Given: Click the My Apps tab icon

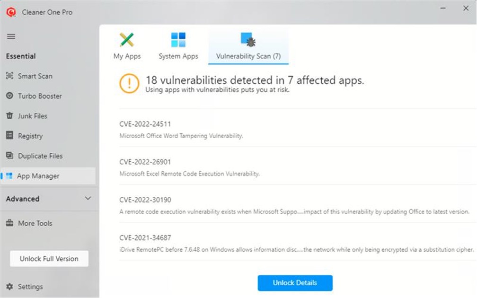Looking at the screenshot, I should coord(127,40).
